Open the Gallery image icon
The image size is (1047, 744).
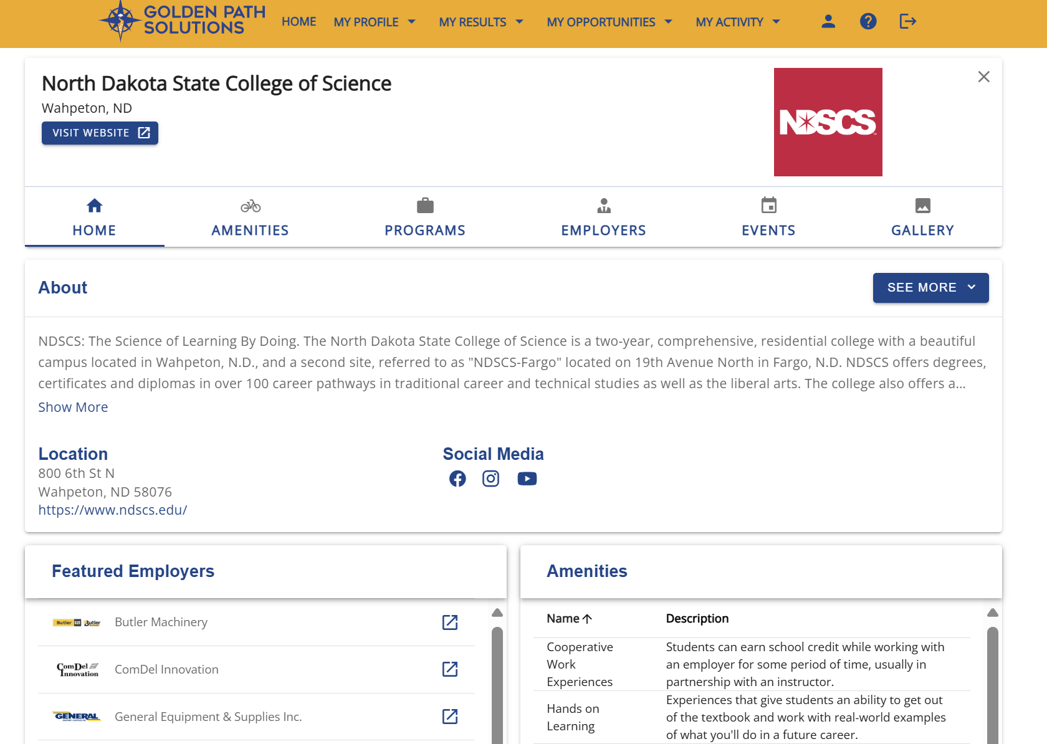pos(923,204)
